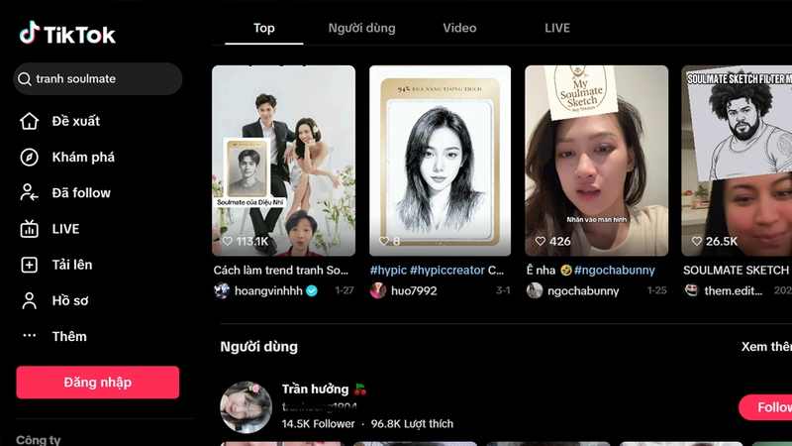Click huo7992 avatar icon
Image resolution: width=792 pixels, height=446 pixels.
pos(378,290)
